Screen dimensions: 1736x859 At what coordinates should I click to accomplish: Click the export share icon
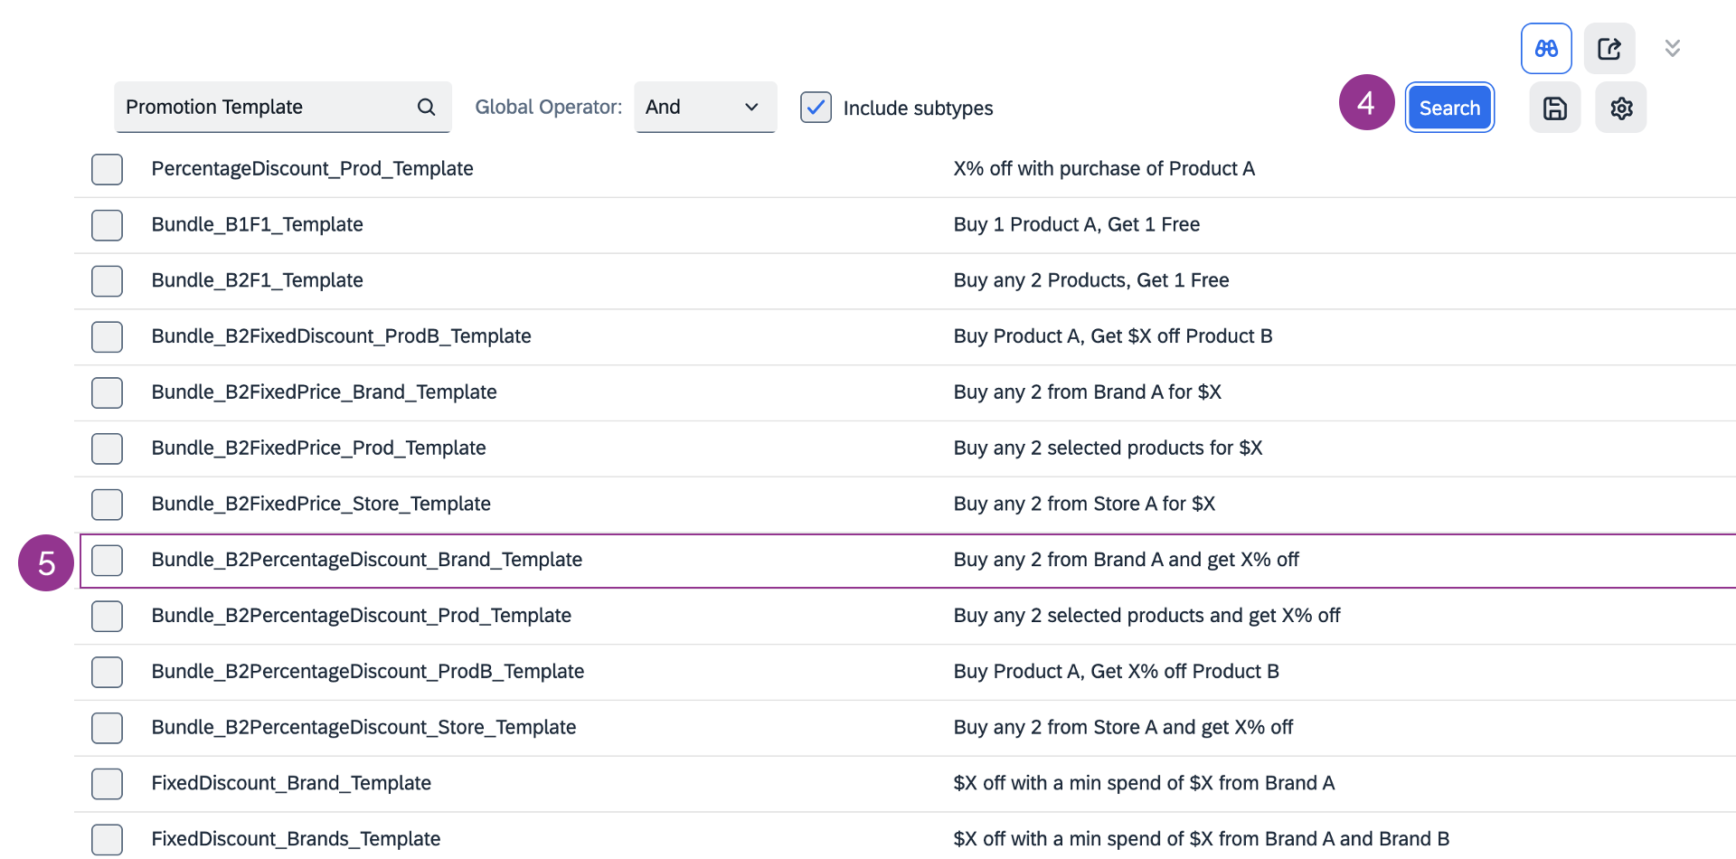pyautogui.click(x=1609, y=49)
